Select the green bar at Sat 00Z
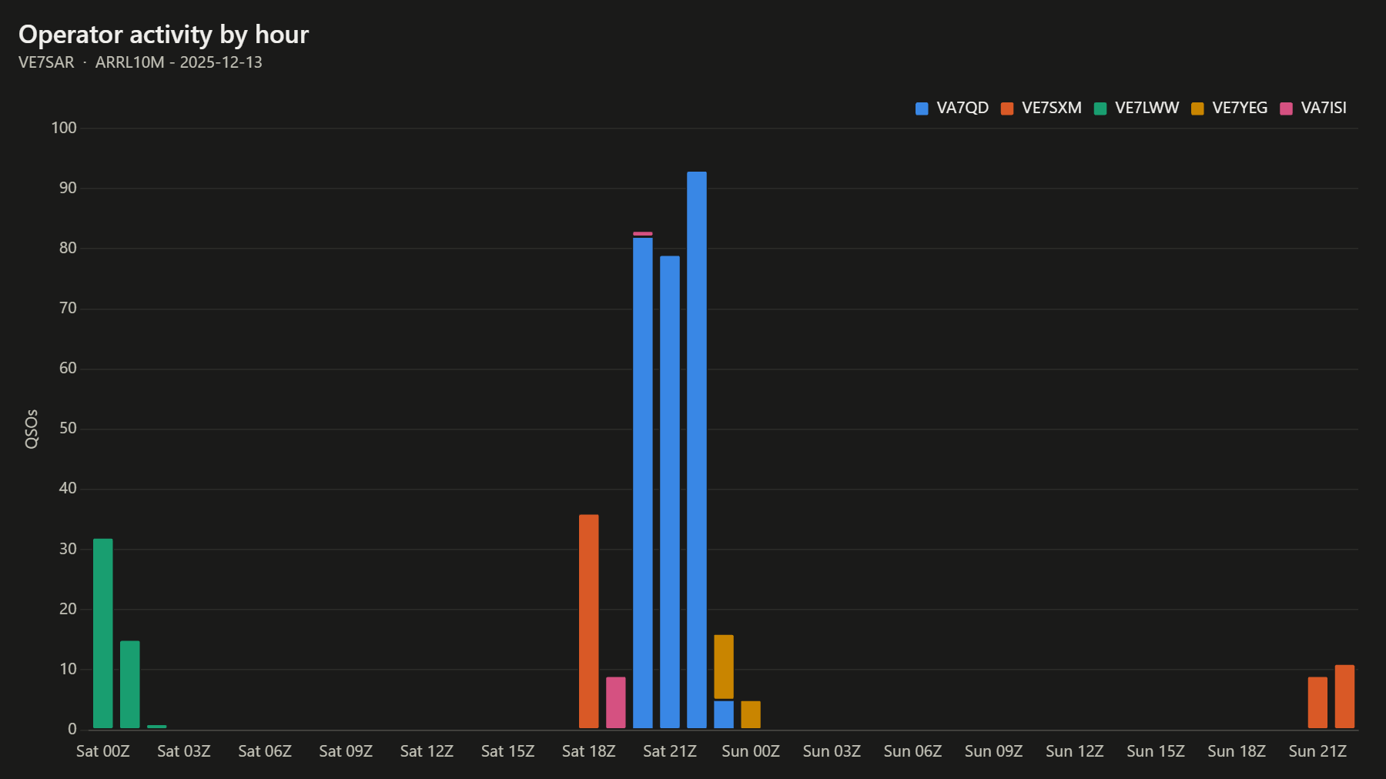The height and width of the screenshot is (779, 1386). [x=103, y=634]
